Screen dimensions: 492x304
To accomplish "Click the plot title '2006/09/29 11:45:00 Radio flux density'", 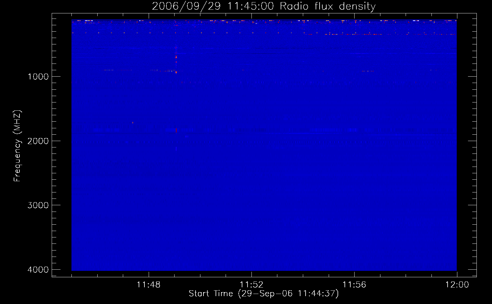I will 264,6.
